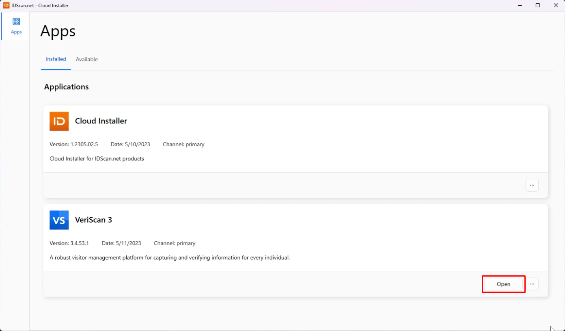Click Date: 5/10/2023 text
This screenshot has width=565, height=331.
(130, 144)
